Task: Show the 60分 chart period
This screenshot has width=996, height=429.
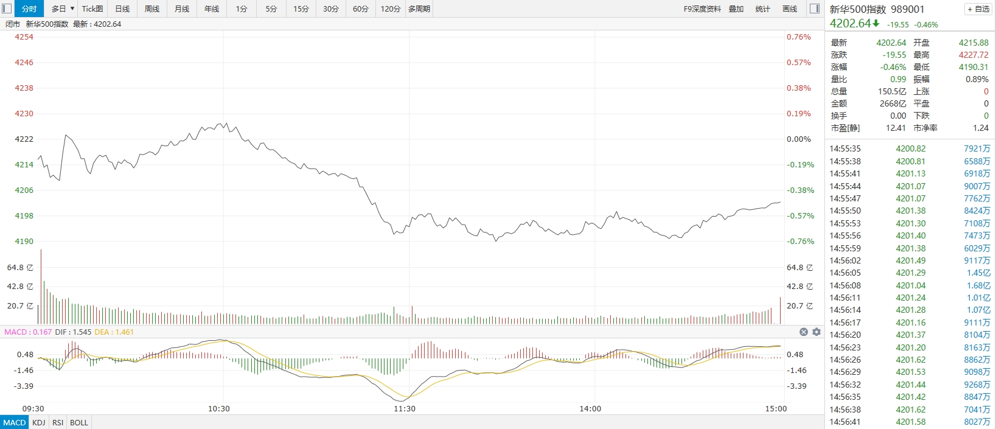Action: pyautogui.click(x=361, y=9)
